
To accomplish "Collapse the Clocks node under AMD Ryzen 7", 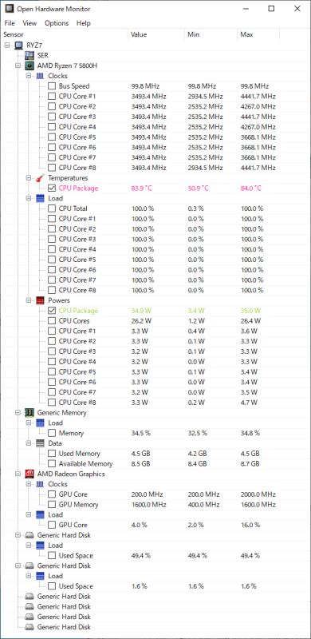I will [29, 76].
